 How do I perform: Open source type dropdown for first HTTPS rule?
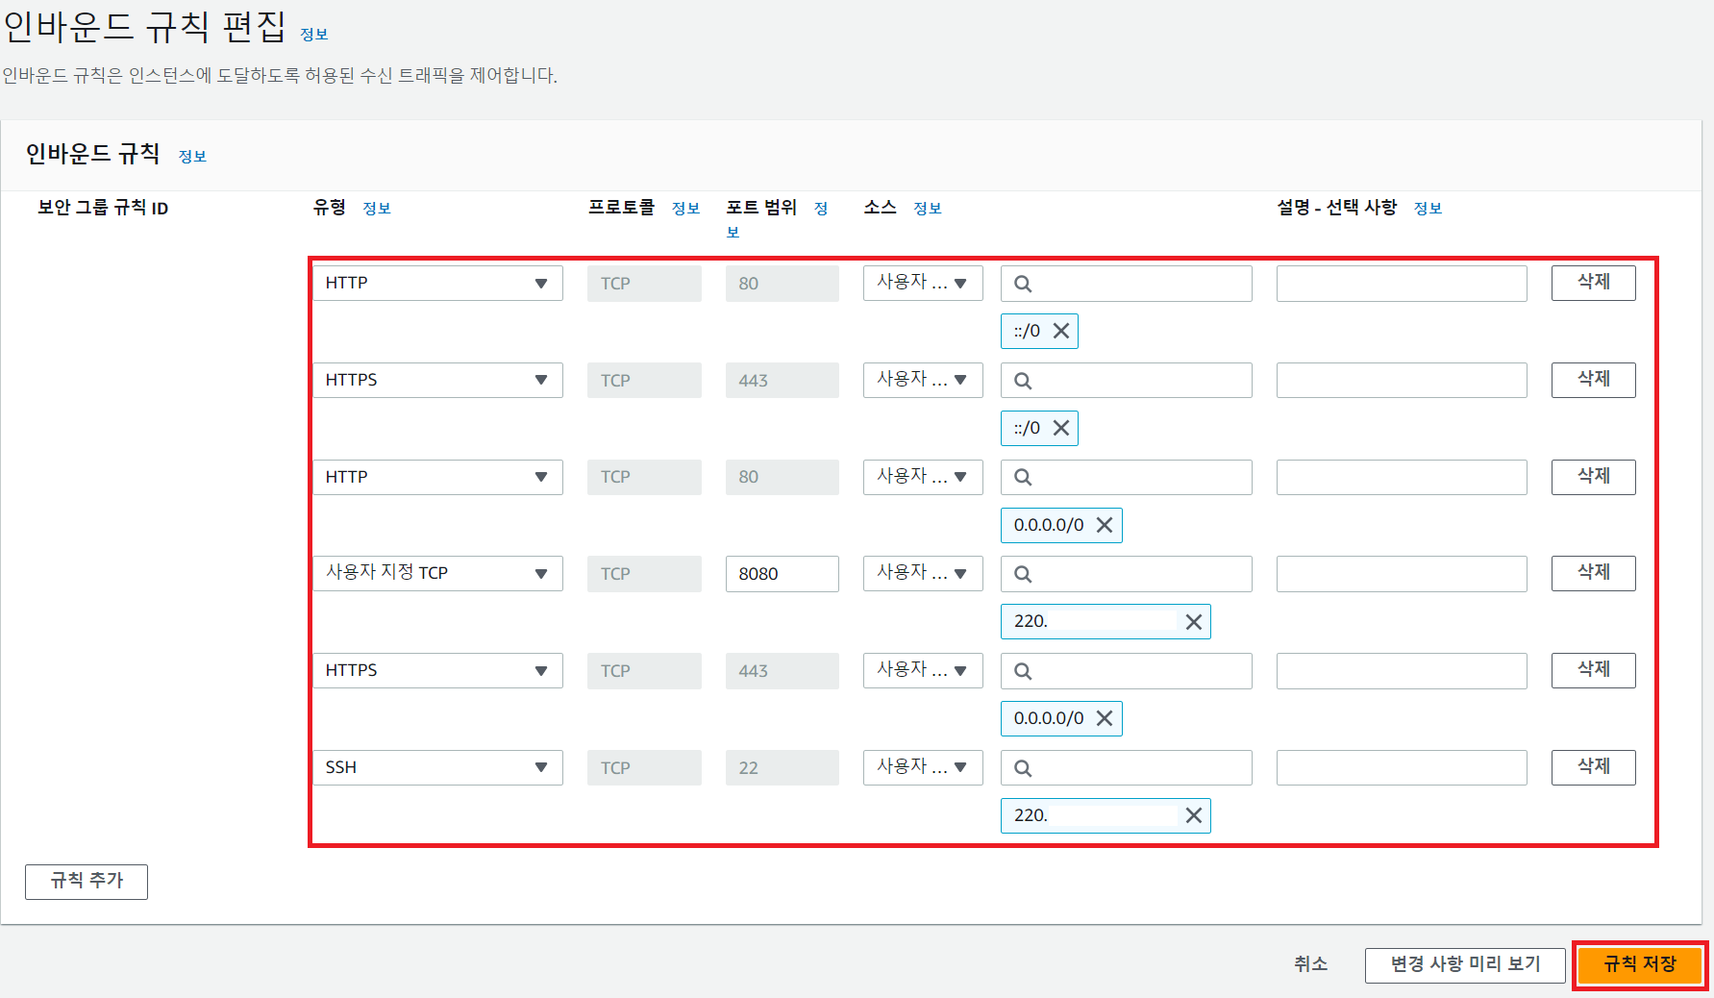[x=923, y=380]
